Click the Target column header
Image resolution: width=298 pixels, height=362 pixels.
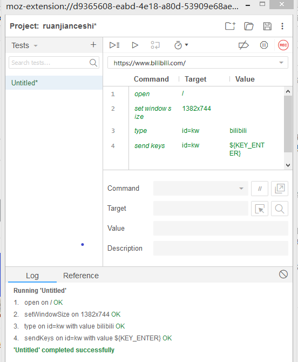coord(195,79)
